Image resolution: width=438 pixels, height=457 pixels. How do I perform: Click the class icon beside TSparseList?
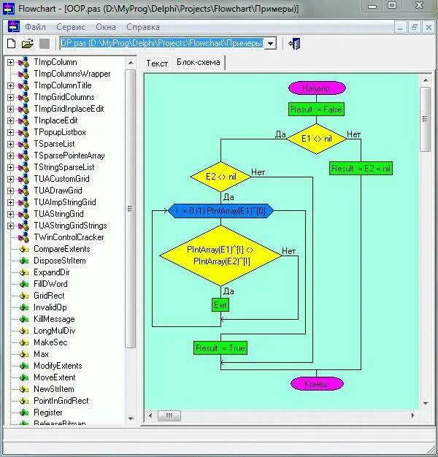click(23, 144)
